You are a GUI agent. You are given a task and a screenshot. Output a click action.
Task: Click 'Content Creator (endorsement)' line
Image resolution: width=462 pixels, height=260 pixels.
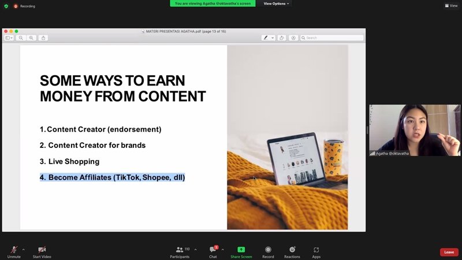coord(100,129)
